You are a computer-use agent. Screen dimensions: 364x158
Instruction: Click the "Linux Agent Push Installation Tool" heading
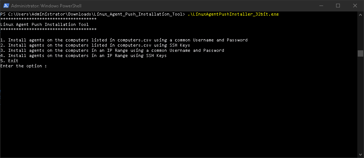click(x=45, y=24)
